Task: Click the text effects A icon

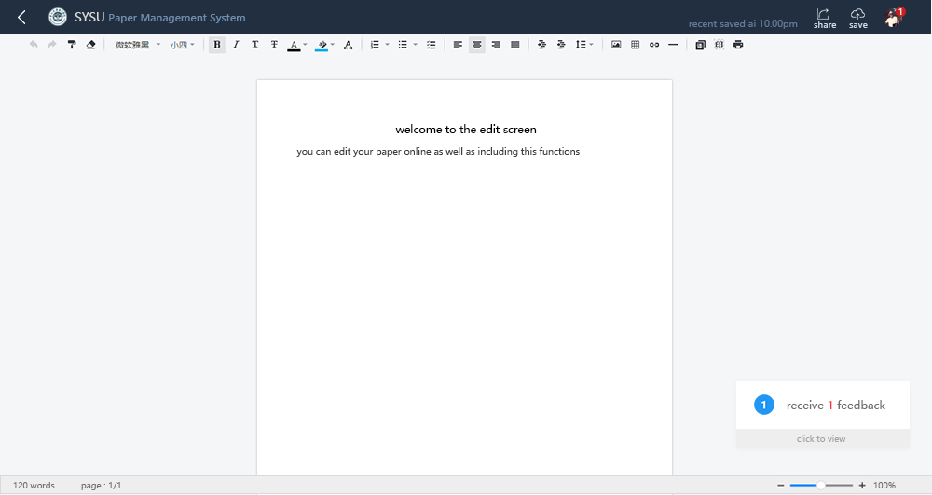Action: tap(349, 45)
